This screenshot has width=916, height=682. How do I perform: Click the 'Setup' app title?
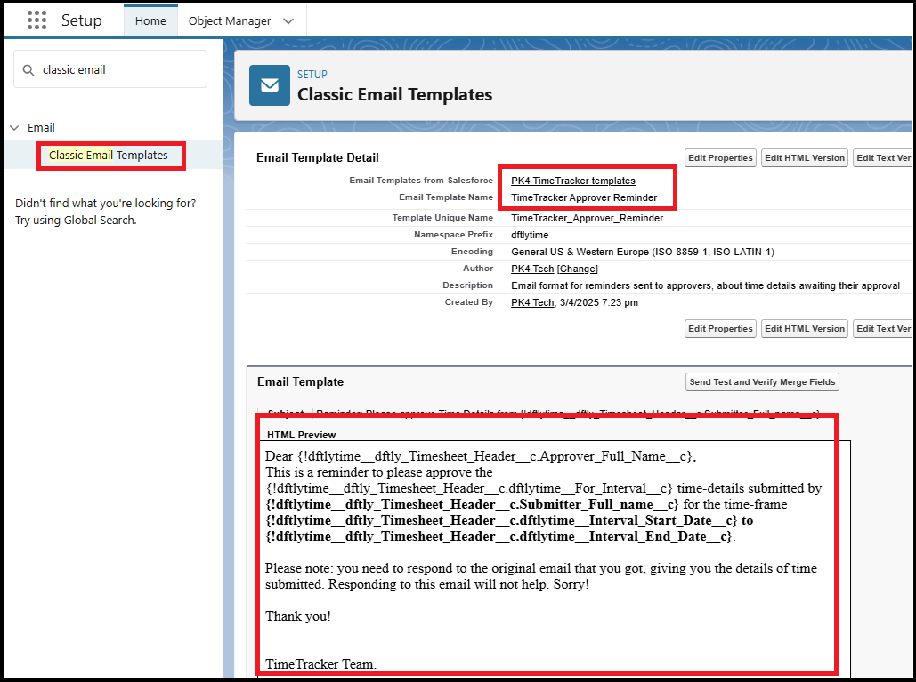(81, 20)
